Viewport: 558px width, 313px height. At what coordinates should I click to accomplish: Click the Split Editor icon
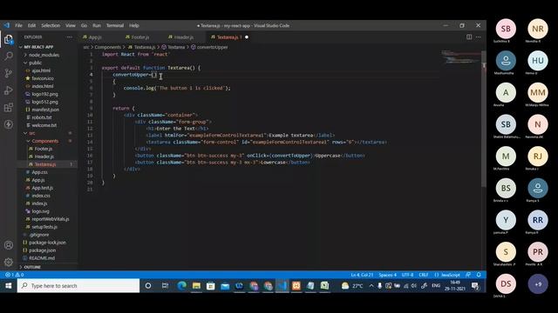click(x=469, y=37)
